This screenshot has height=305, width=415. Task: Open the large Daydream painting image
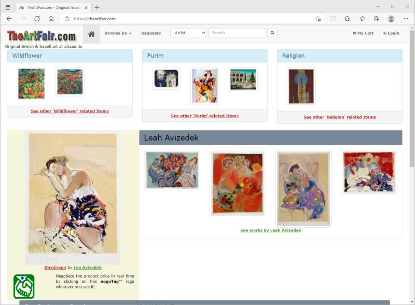coord(73,197)
